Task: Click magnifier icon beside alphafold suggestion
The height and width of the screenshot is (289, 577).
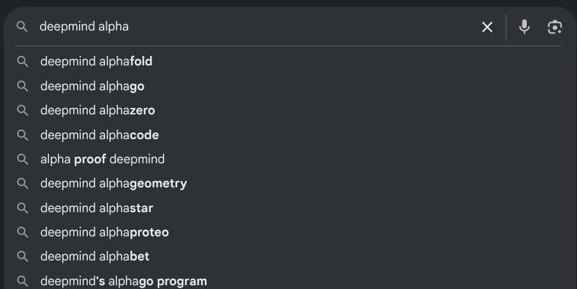Action: point(23,62)
